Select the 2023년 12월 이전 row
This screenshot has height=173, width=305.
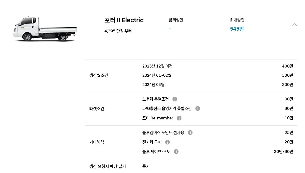tap(157, 66)
